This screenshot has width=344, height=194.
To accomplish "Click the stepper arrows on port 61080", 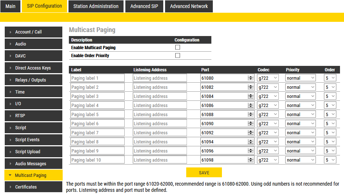I will [250, 78].
